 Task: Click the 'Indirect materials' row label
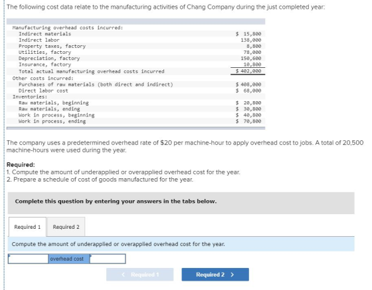tap(45, 34)
